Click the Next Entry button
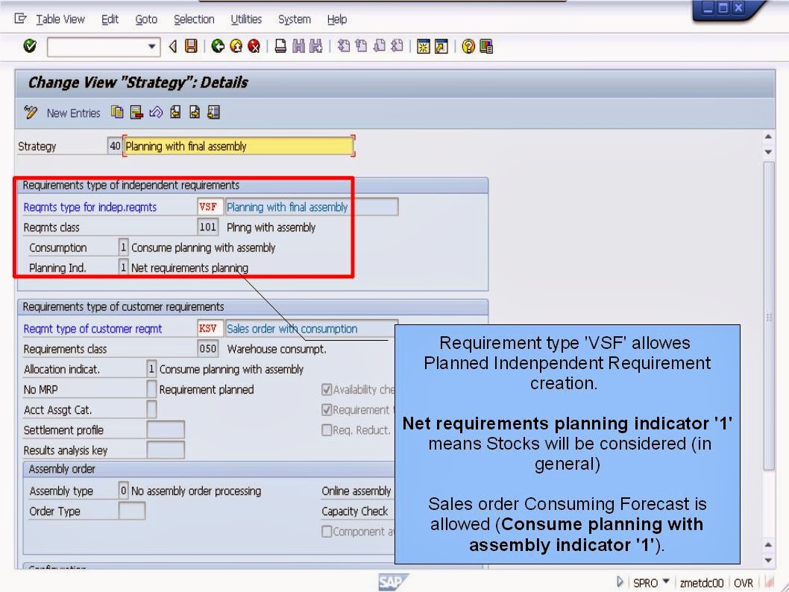789x592 pixels. [x=193, y=112]
